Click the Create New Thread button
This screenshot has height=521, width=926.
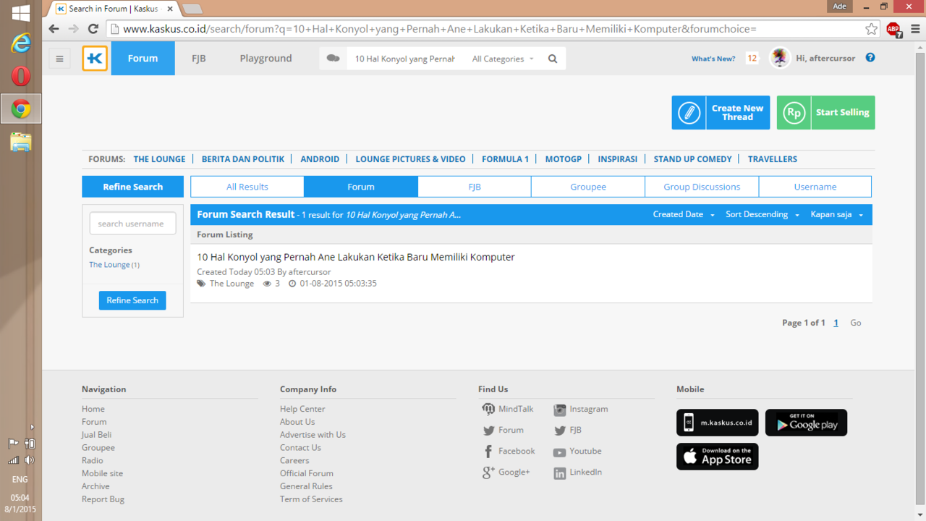pos(721,113)
